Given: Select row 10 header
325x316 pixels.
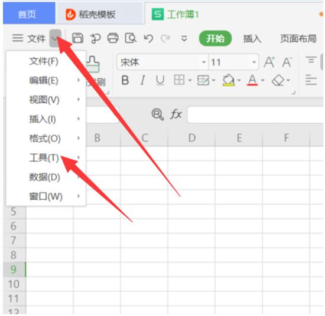Looking at the screenshot, I should tap(14, 284).
